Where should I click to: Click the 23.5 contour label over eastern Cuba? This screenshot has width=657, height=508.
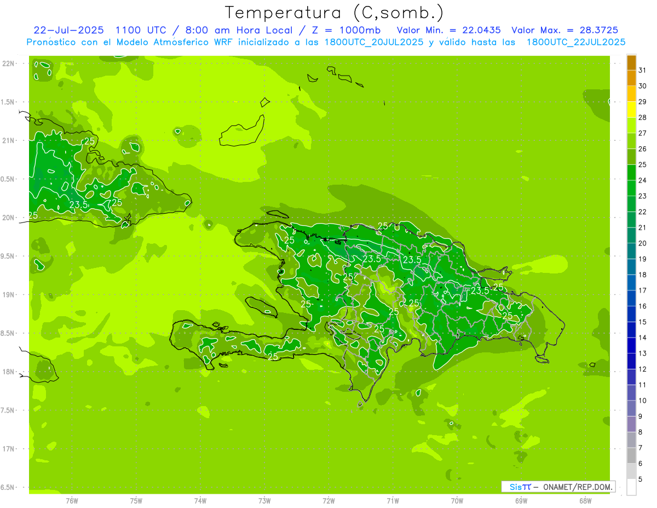(x=78, y=204)
